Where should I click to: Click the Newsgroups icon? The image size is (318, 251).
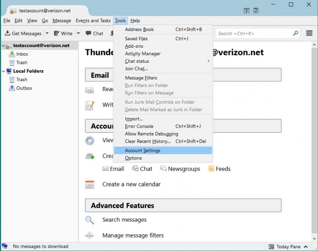pyautogui.click(x=163, y=168)
